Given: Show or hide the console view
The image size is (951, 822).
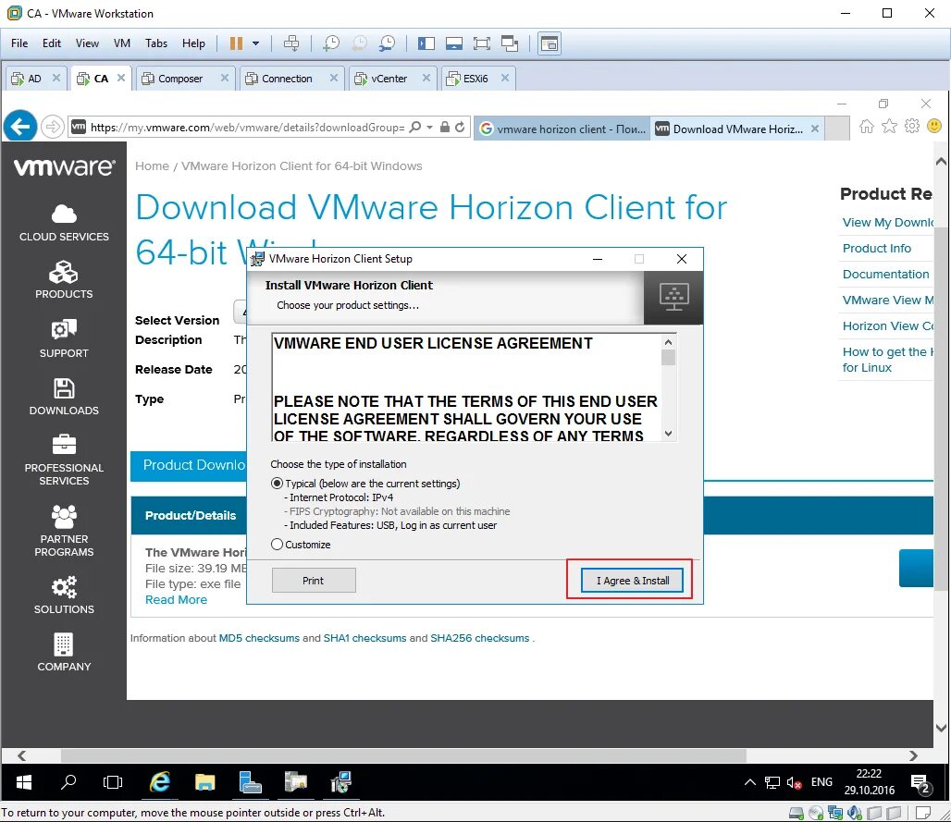Looking at the screenshot, I should coord(549,43).
